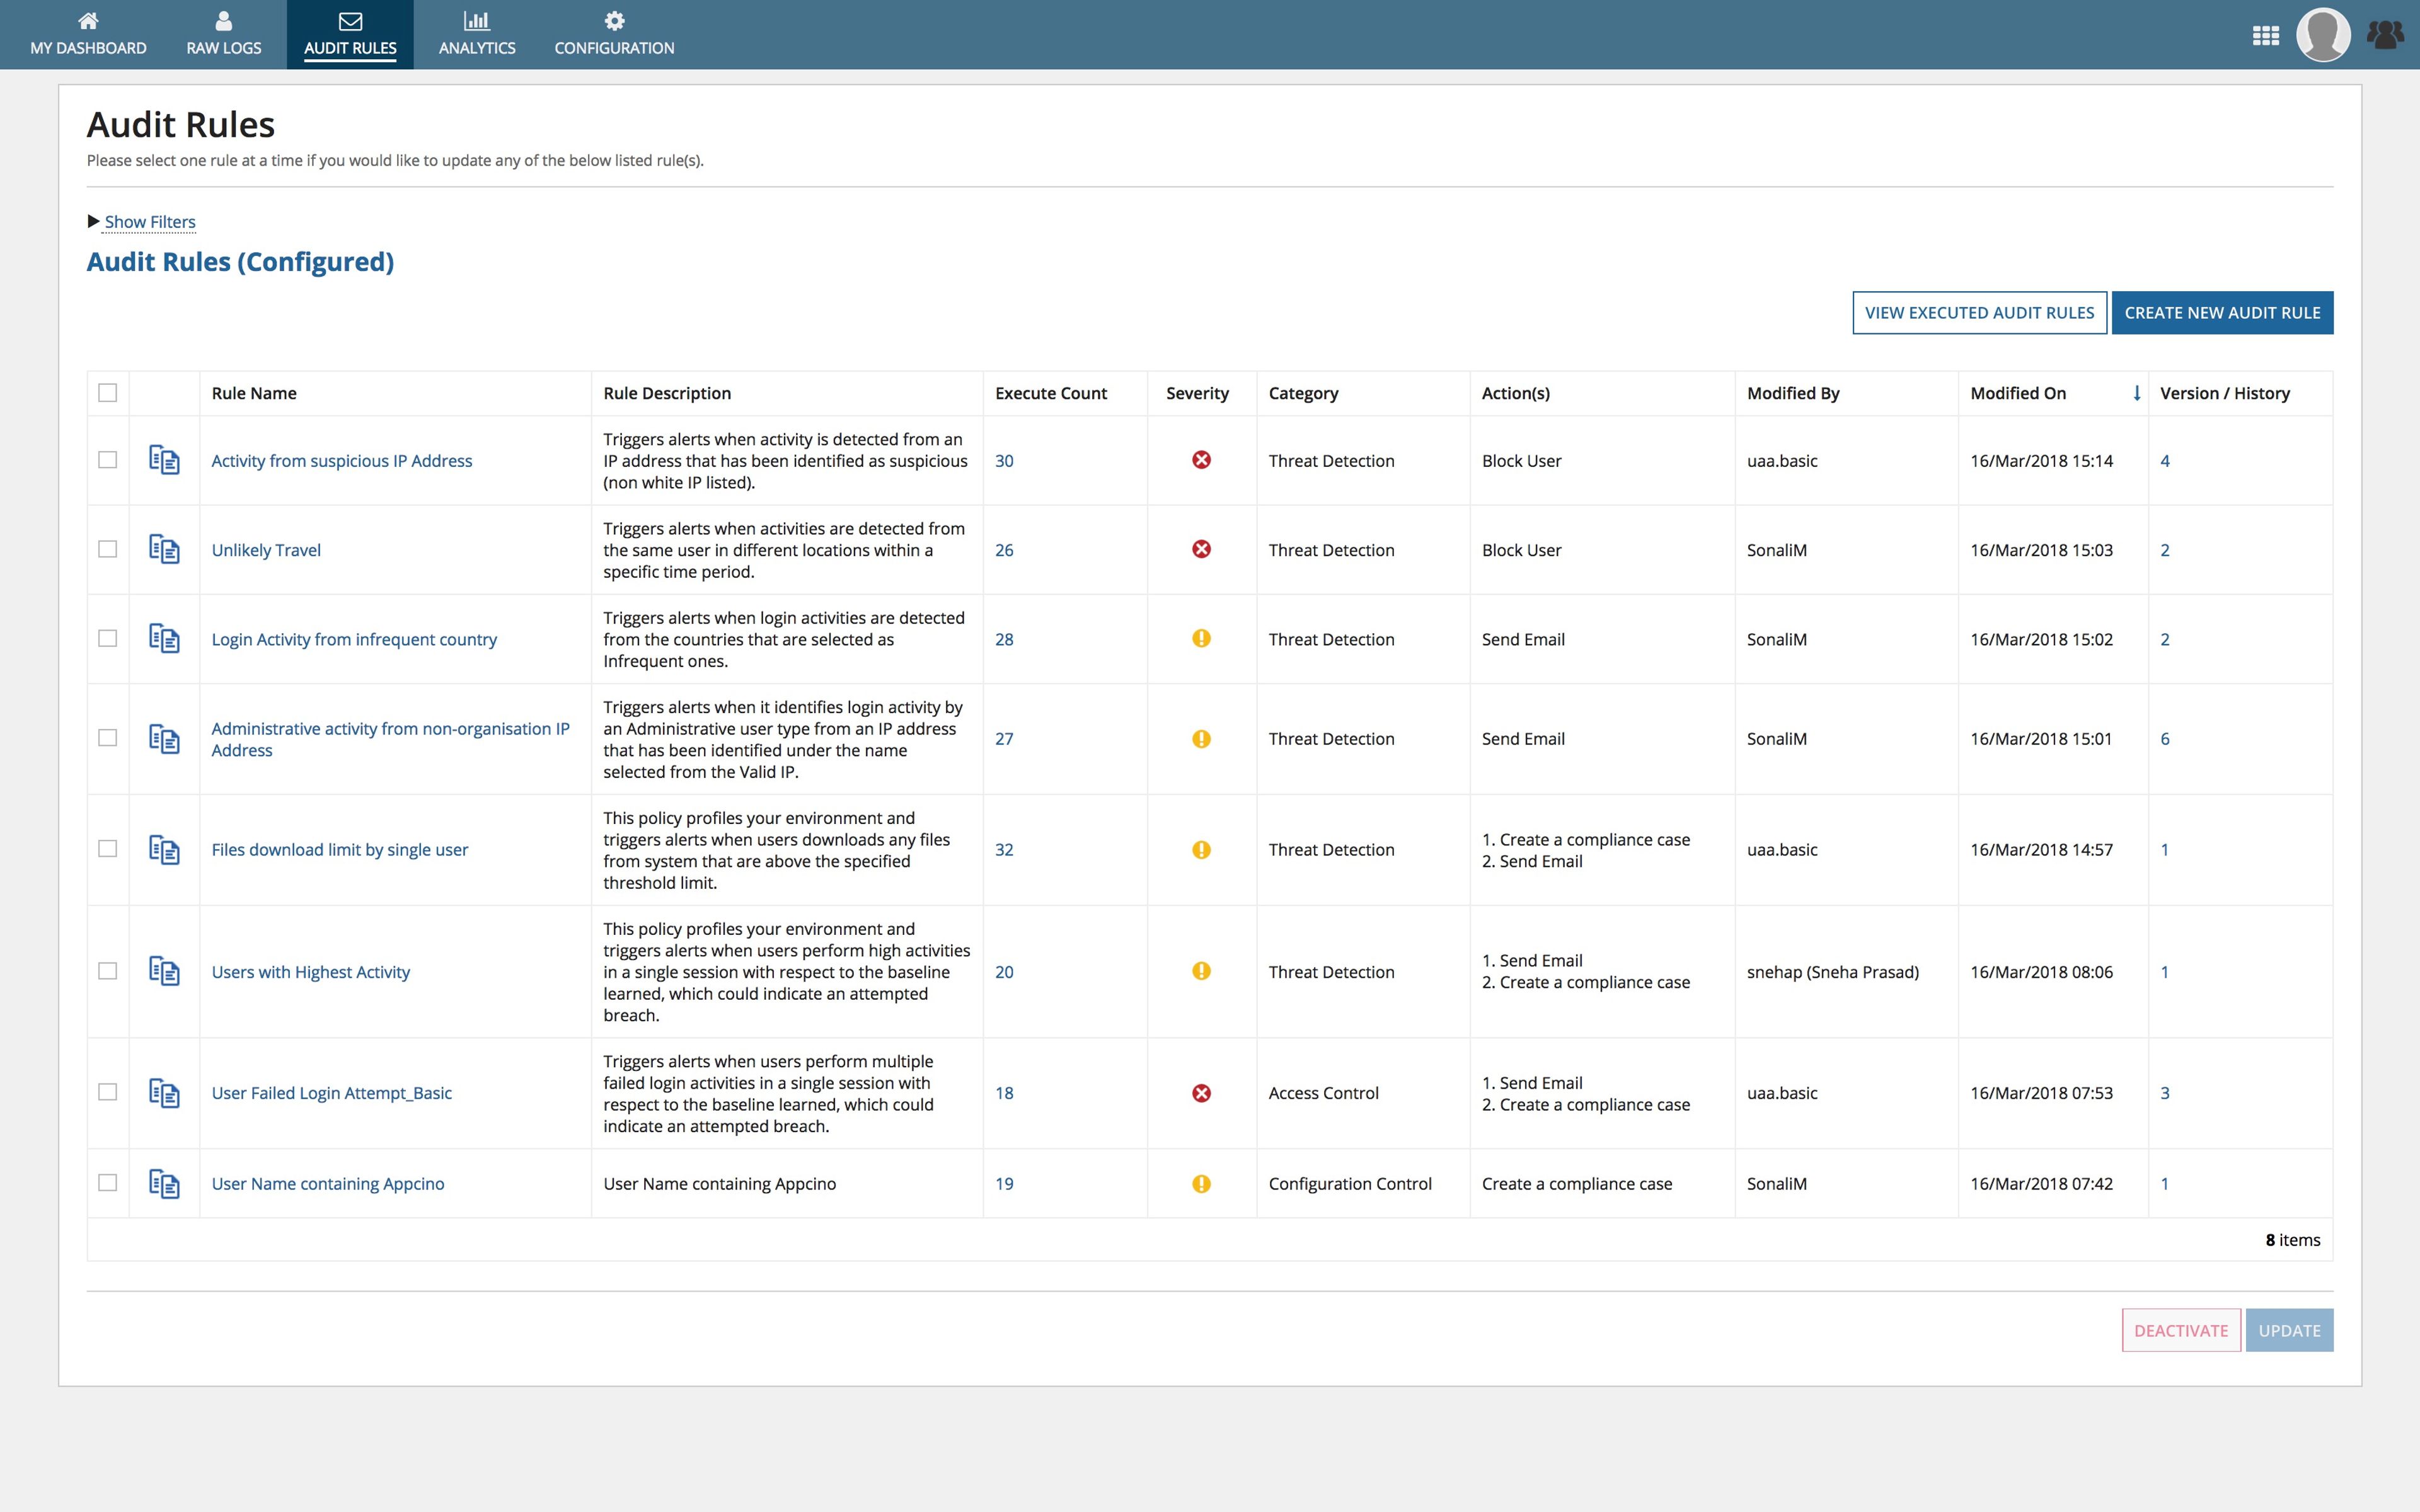
Task: Click yellow severity icon for User Name containing Appcino
Action: 1201,1183
